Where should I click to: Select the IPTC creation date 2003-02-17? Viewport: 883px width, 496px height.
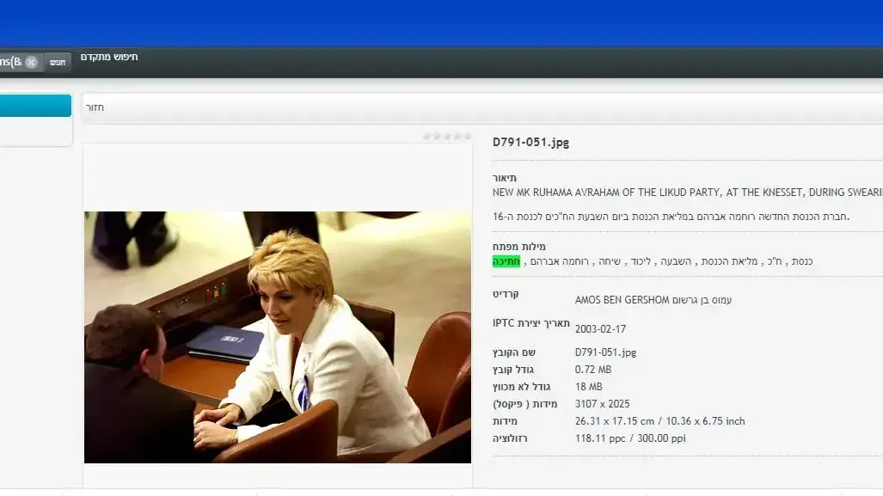coord(600,328)
